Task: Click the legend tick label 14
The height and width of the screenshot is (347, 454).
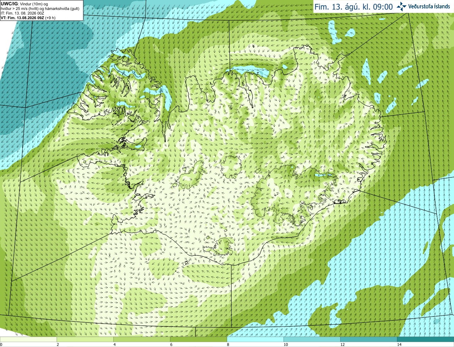Action: coord(399,345)
